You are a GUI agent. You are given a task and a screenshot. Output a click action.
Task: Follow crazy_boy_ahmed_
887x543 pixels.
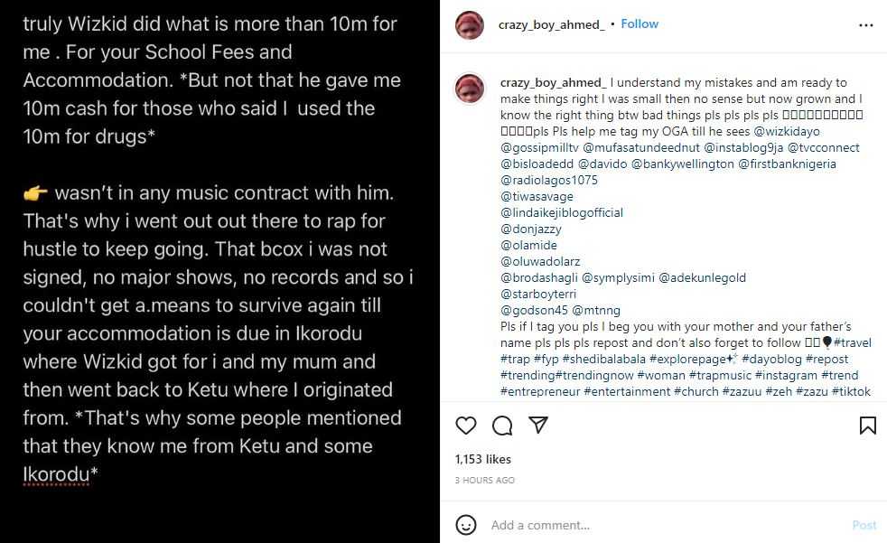point(640,24)
